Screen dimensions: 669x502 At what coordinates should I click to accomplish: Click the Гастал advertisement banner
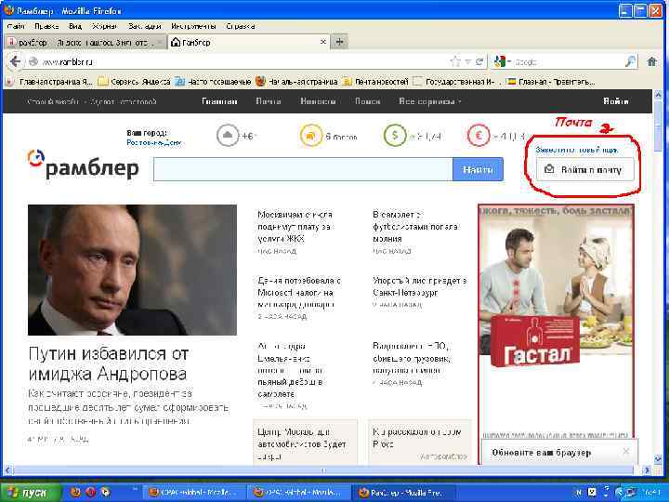556,320
